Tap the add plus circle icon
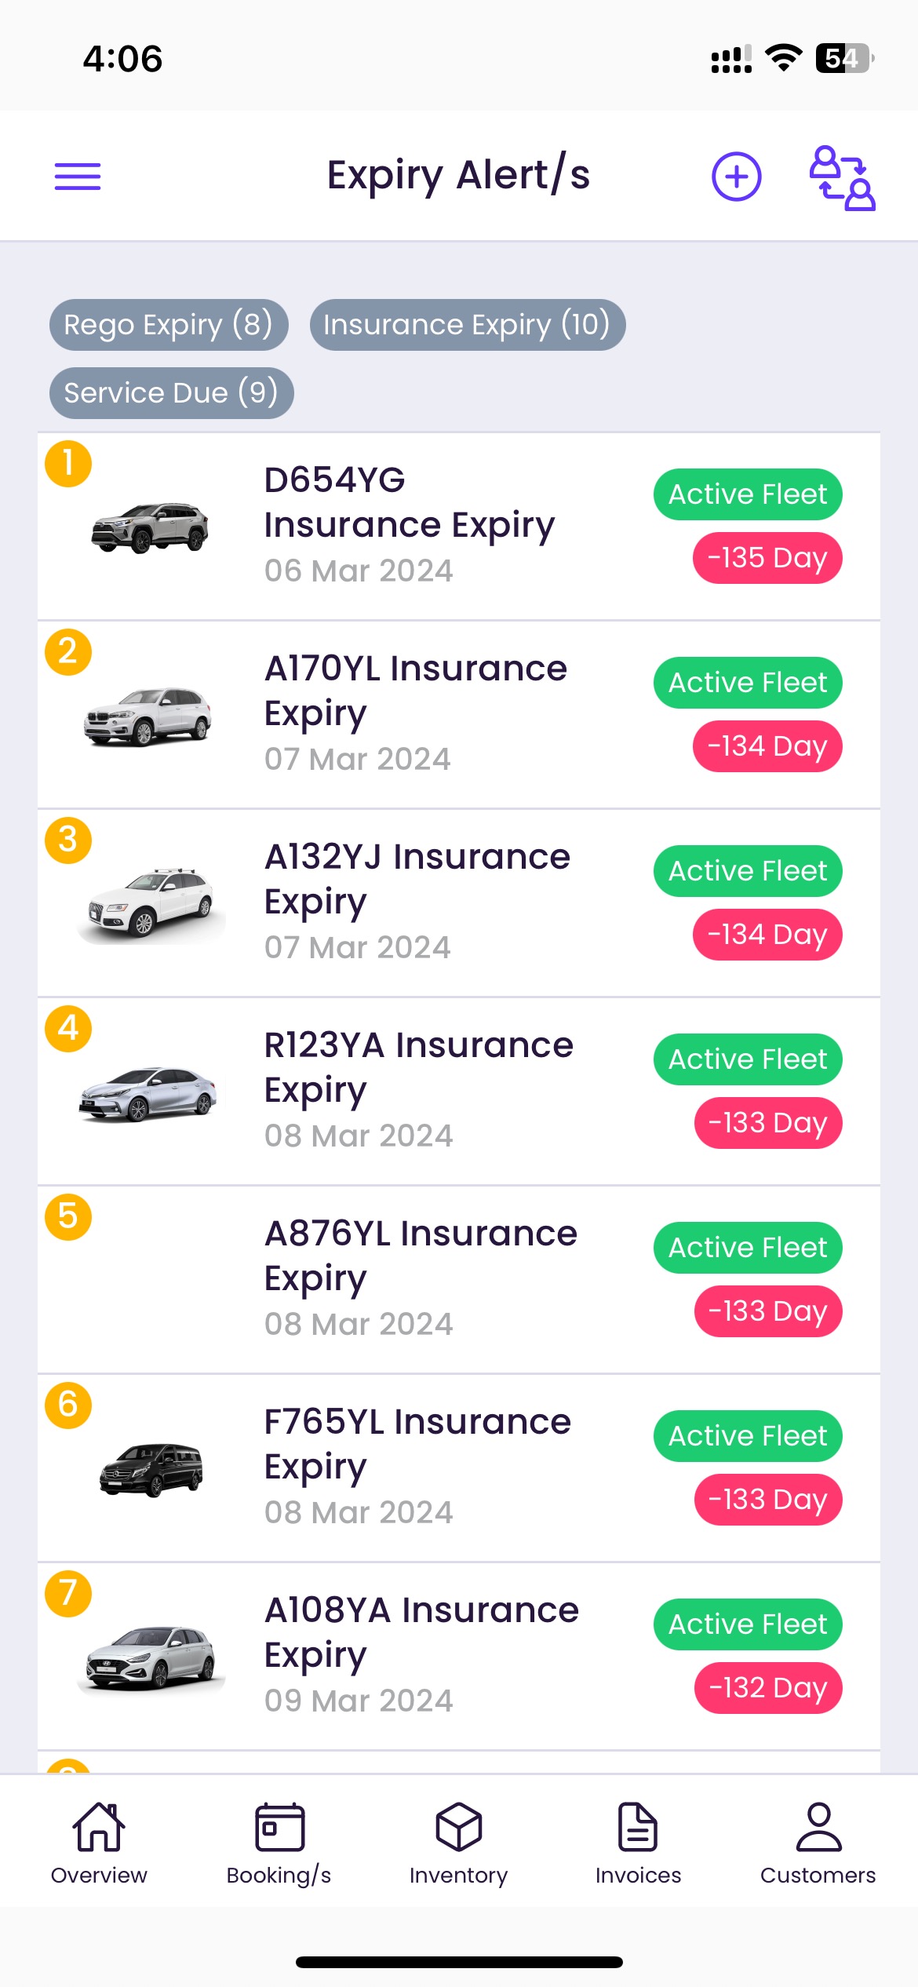This screenshot has height=1987, width=918. click(x=736, y=177)
